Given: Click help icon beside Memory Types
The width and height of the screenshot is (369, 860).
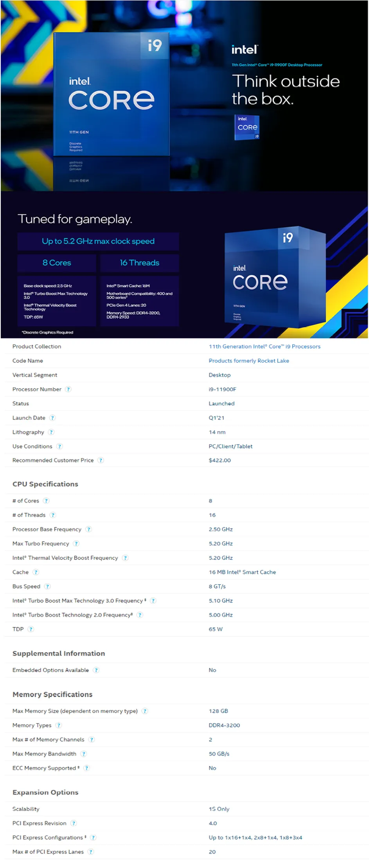Looking at the screenshot, I should pyautogui.click(x=59, y=725).
